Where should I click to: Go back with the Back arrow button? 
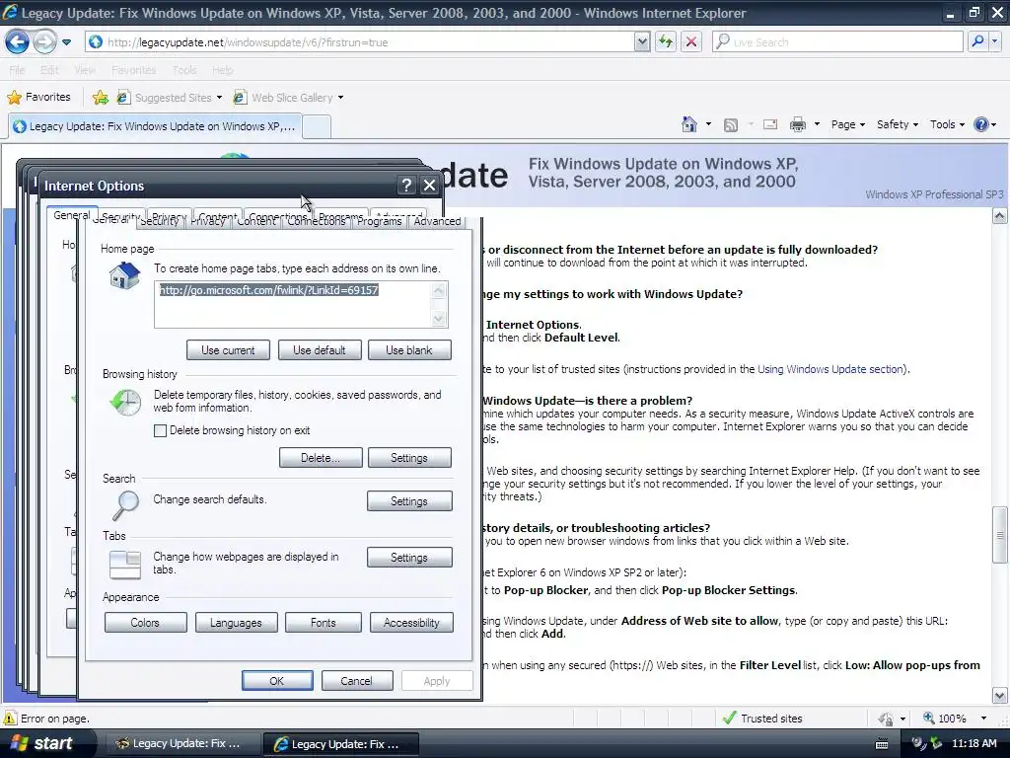click(17, 42)
